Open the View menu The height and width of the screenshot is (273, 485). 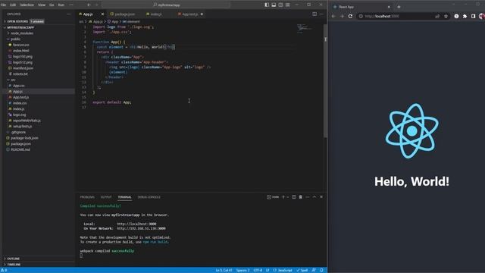click(x=42, y=5)
